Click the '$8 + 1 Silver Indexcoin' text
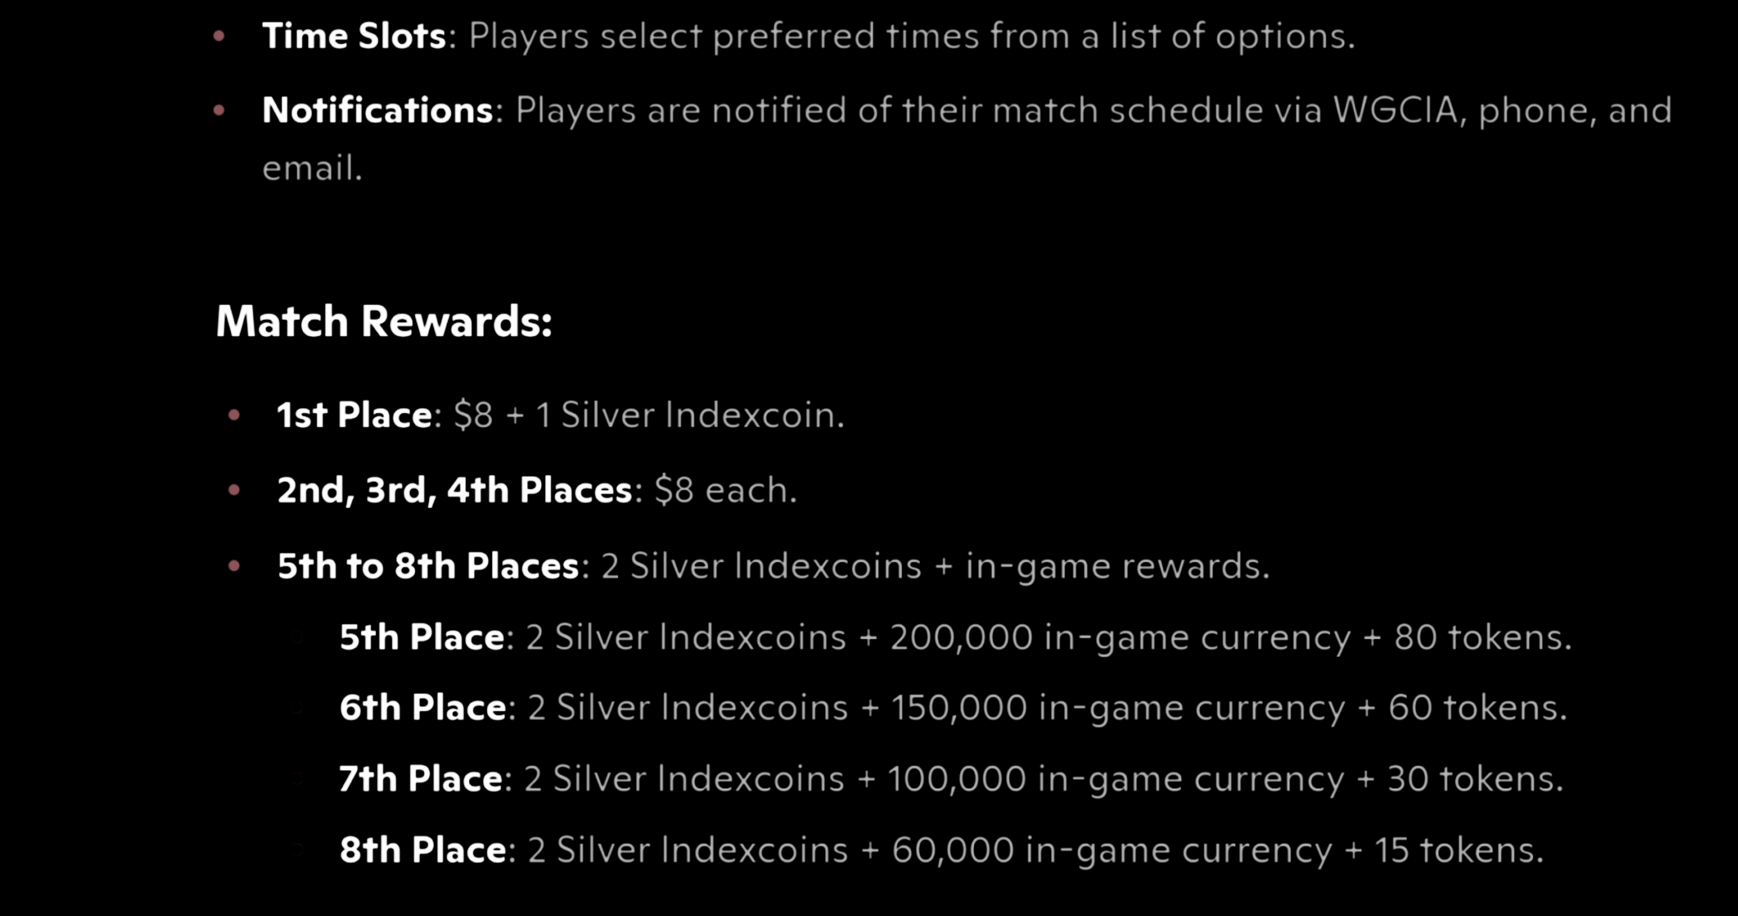1738x916 pixels. (x=649, y=414)
